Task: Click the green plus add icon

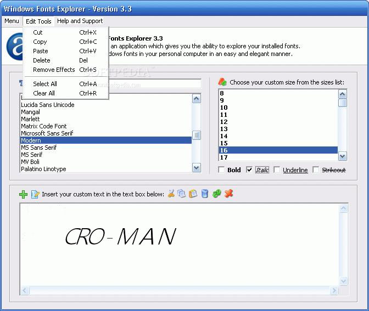Action: tap(23, 194)
